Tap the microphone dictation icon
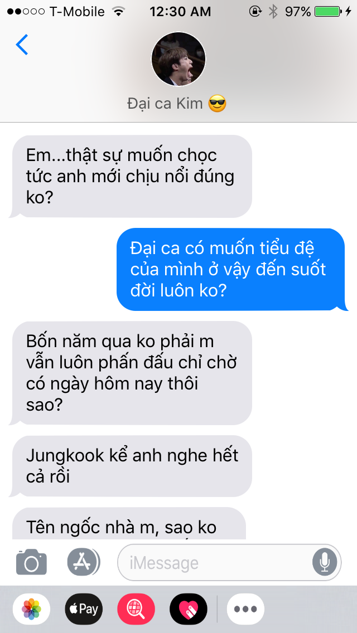This screenshot has height=633, width=357. click(x=324, y=562)
